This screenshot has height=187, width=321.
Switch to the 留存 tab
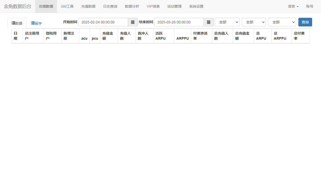[x=36, y=23]
